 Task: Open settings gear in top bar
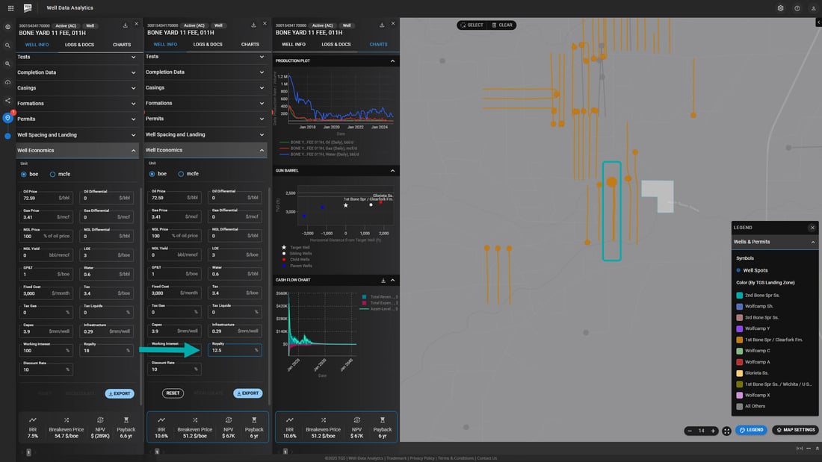(781, 8)
